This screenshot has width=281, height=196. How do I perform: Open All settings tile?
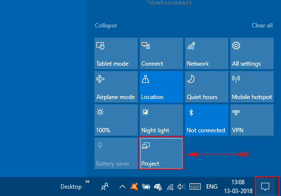[x=252, y=53]
